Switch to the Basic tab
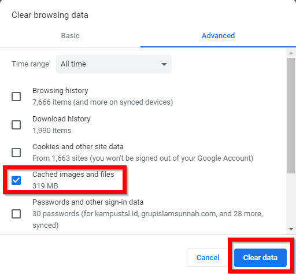 (x=70, y=36)
